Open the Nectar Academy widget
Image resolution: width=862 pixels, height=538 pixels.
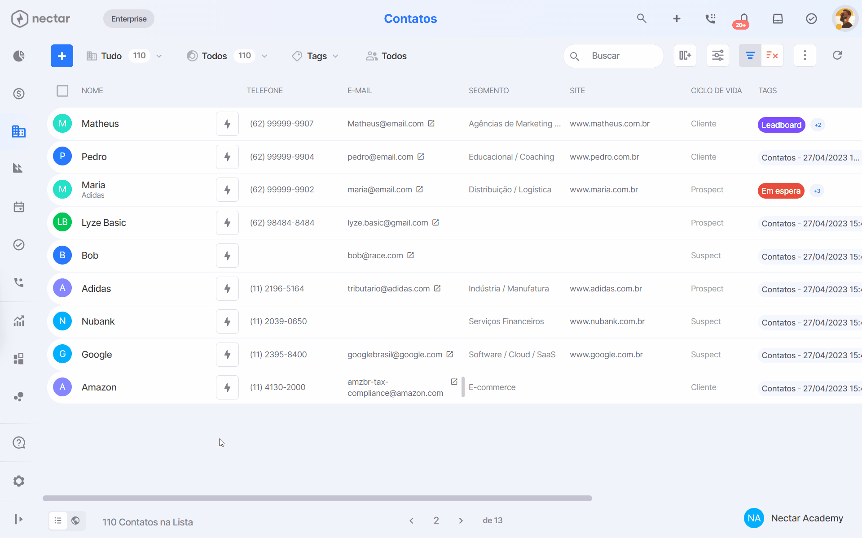794,518
